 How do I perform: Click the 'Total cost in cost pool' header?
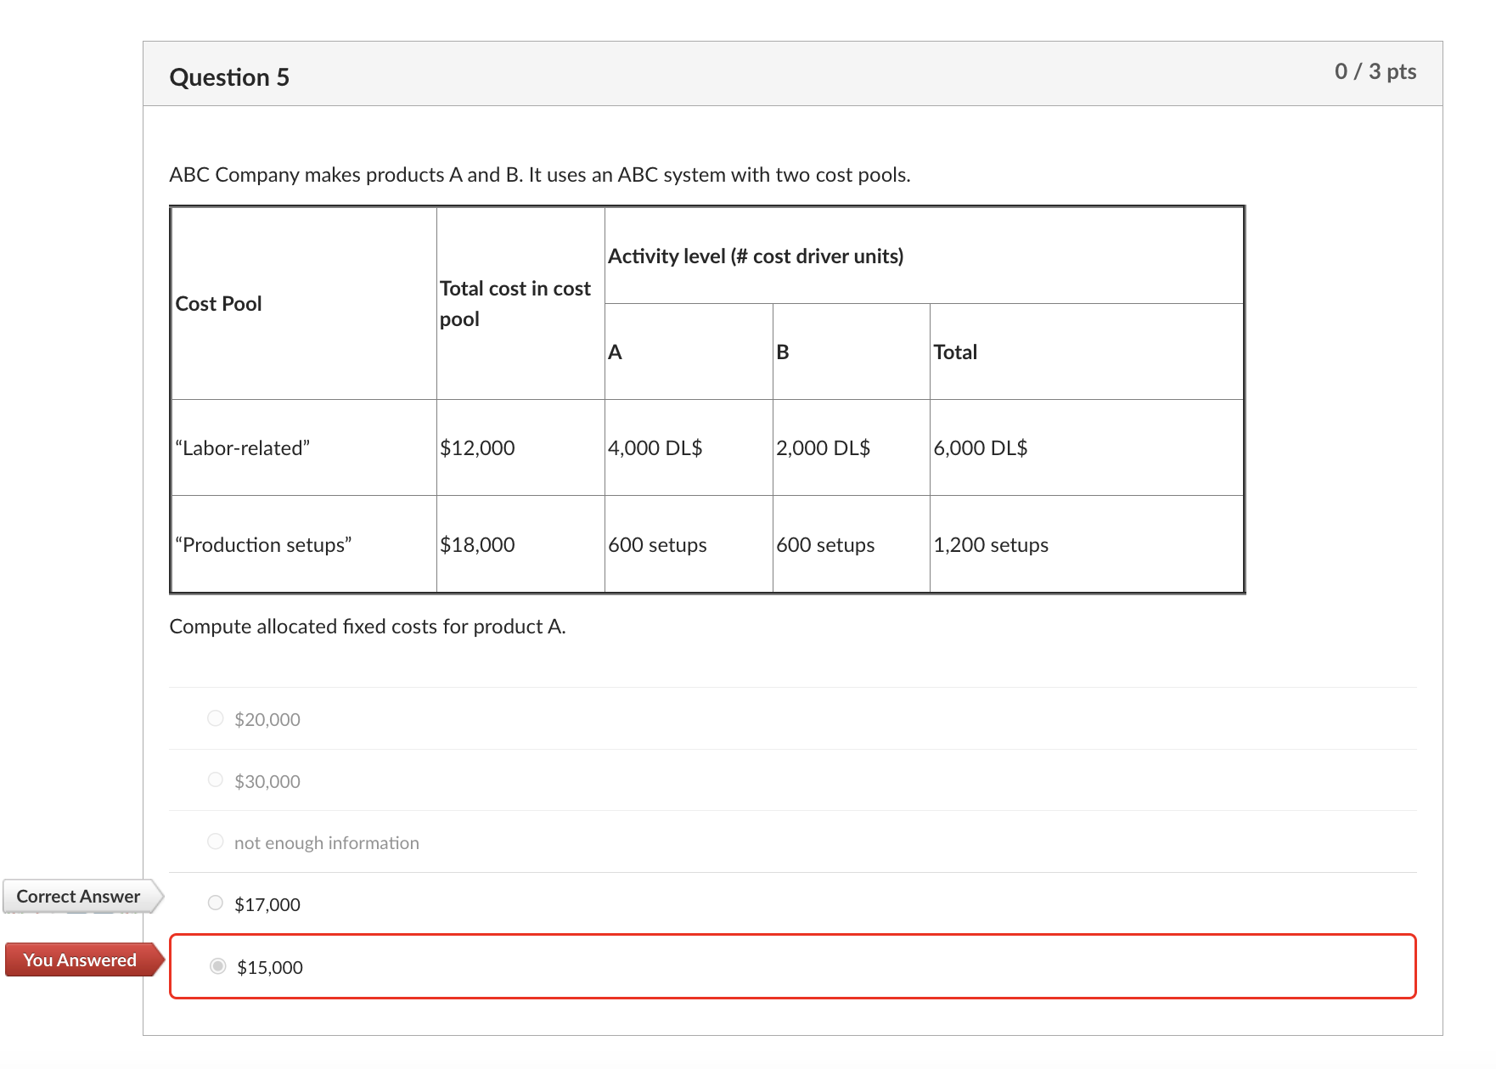pyautogui.click(x=515, y=304)
